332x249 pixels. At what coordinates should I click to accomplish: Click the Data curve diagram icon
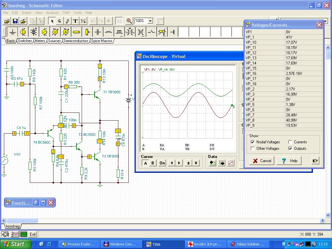[x=231, y=163]
